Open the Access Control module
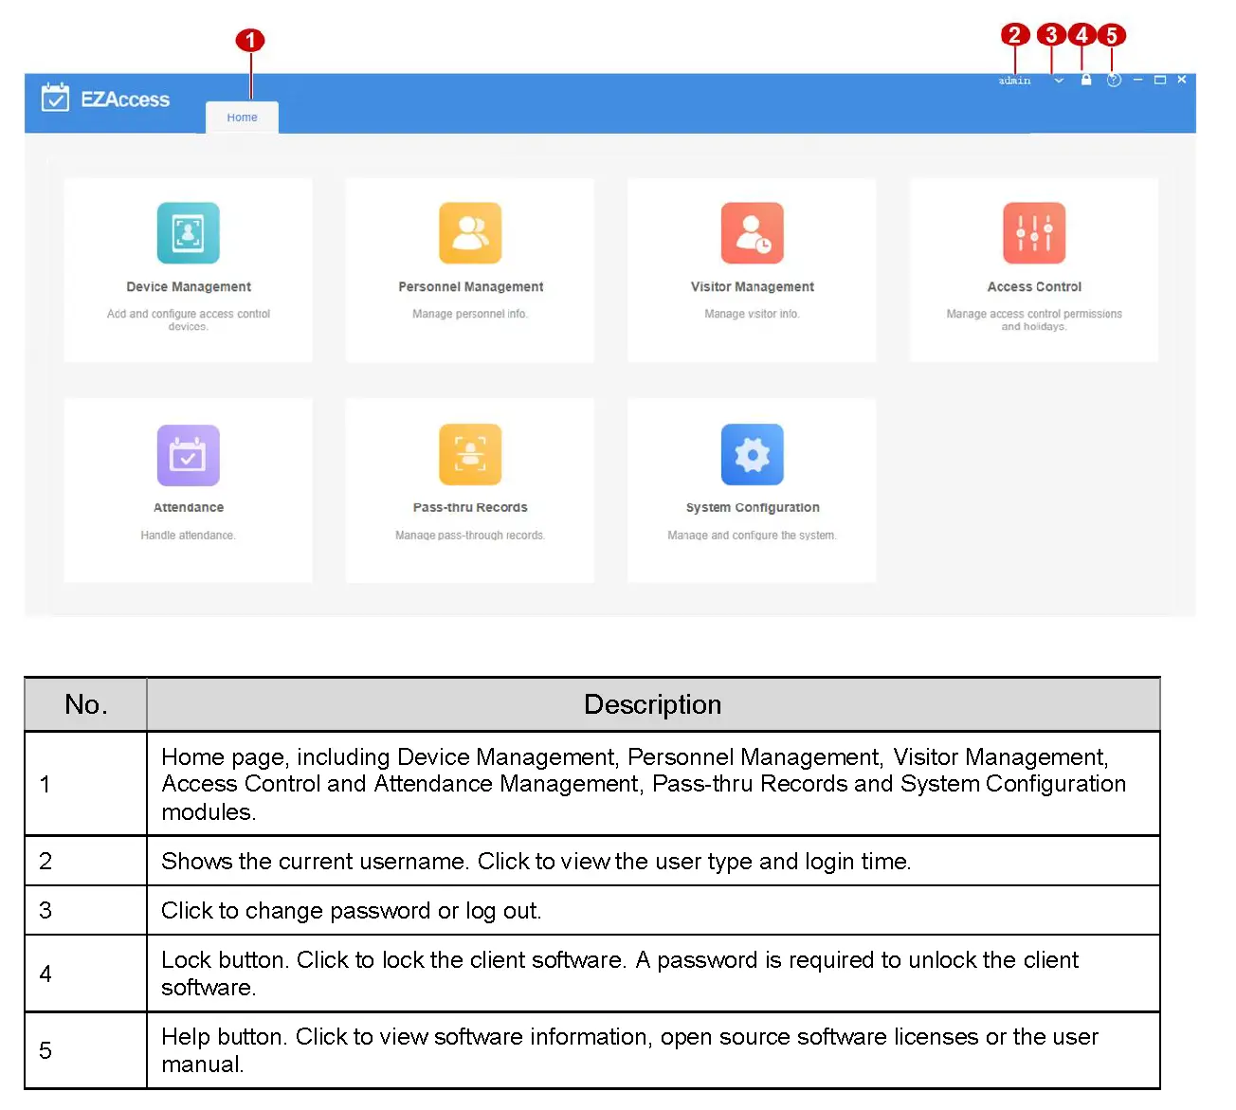1236x1110 pixels. click(x=1033, y=270)
